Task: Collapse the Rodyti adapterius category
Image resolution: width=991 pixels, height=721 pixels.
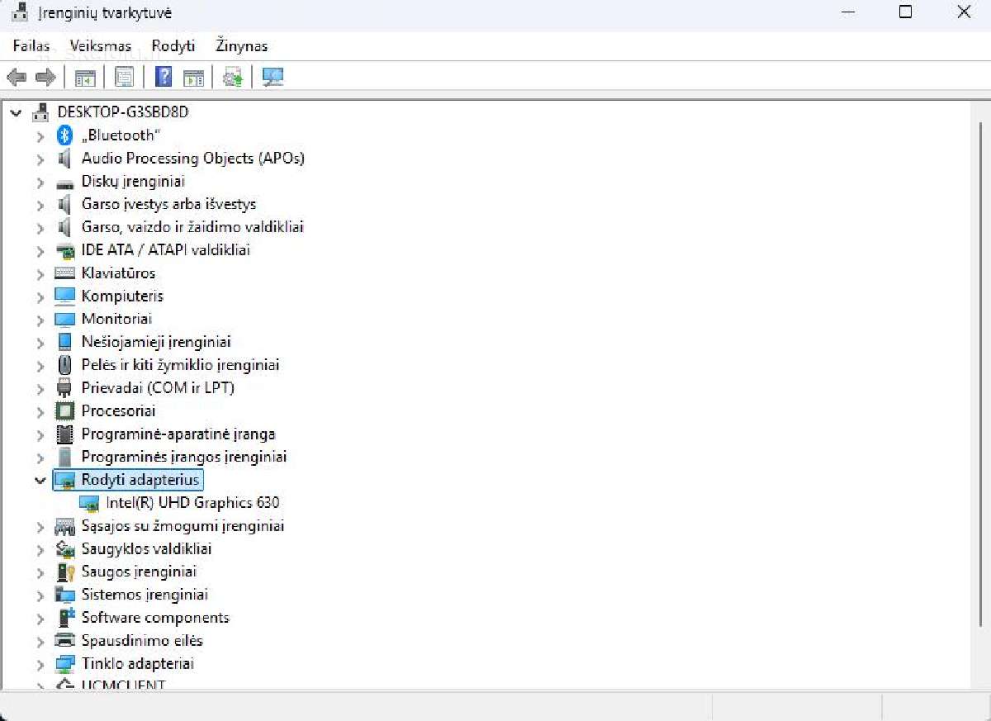Action: 40,480
